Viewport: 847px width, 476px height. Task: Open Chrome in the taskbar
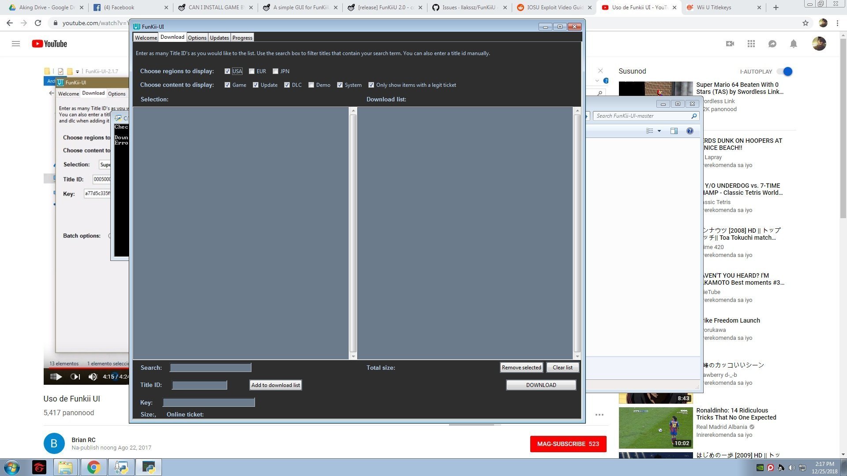pyautogui.click(x=94, y=467)
